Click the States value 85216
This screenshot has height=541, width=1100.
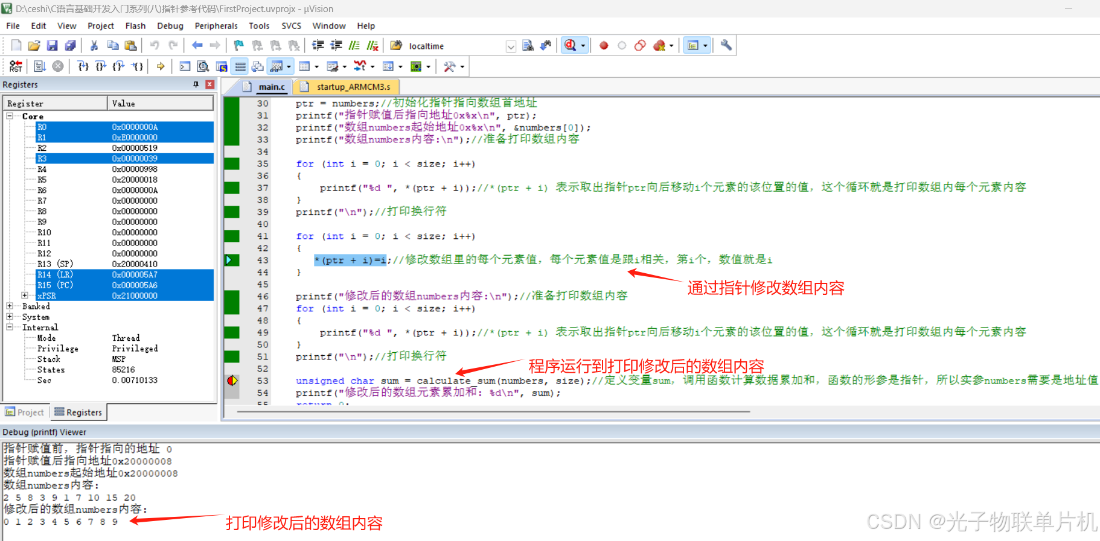pyautogui.click(x=123, y=369)
